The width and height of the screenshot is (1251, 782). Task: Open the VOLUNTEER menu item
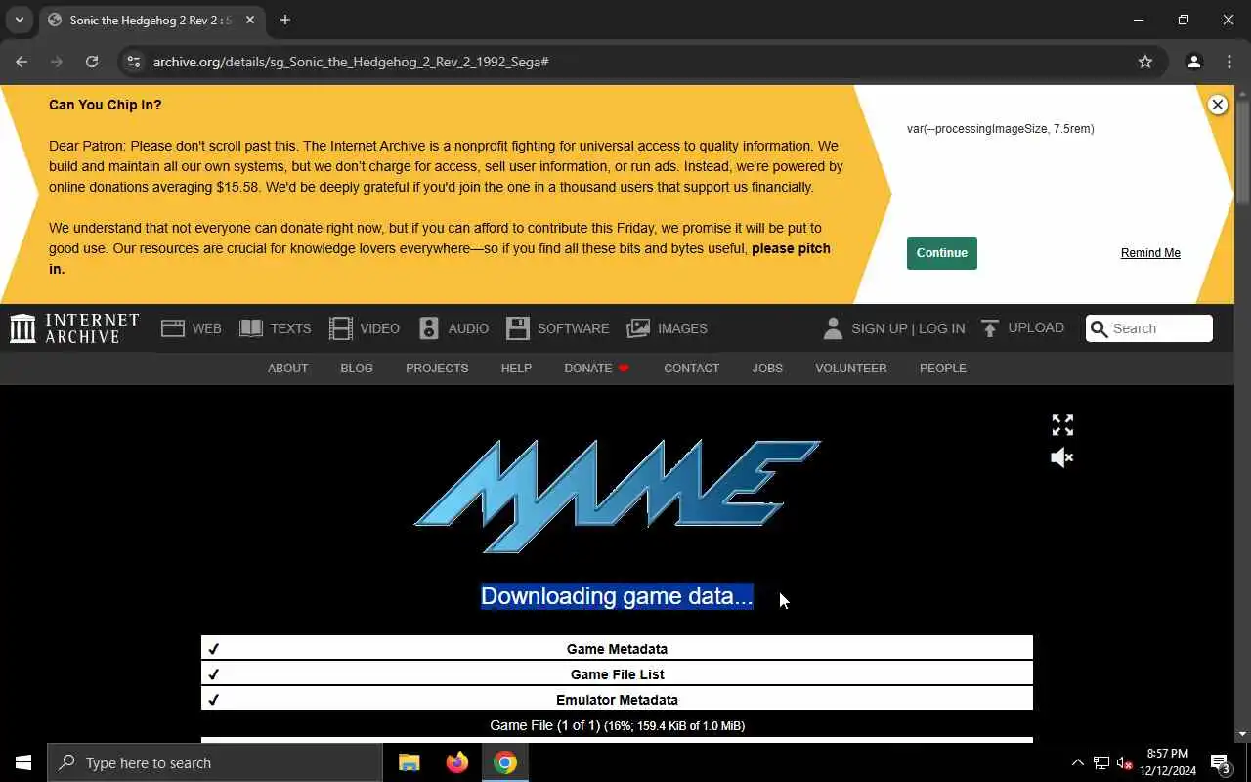pos(851,369)
